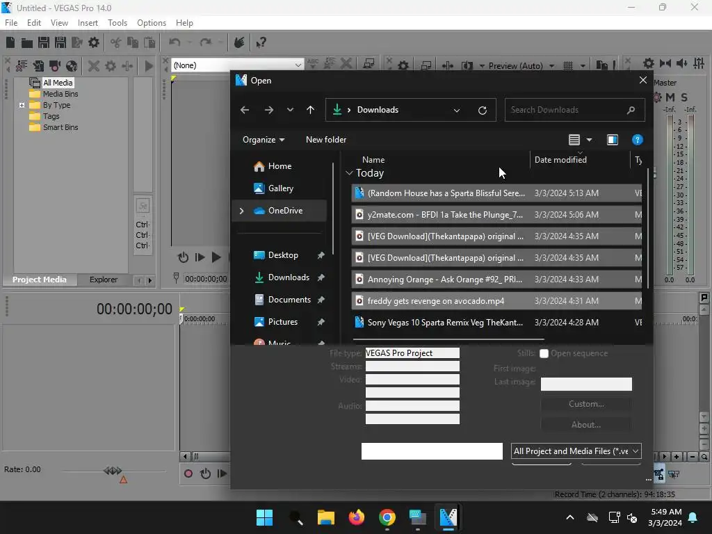Switch to the Explorer tab

(104, 280)
